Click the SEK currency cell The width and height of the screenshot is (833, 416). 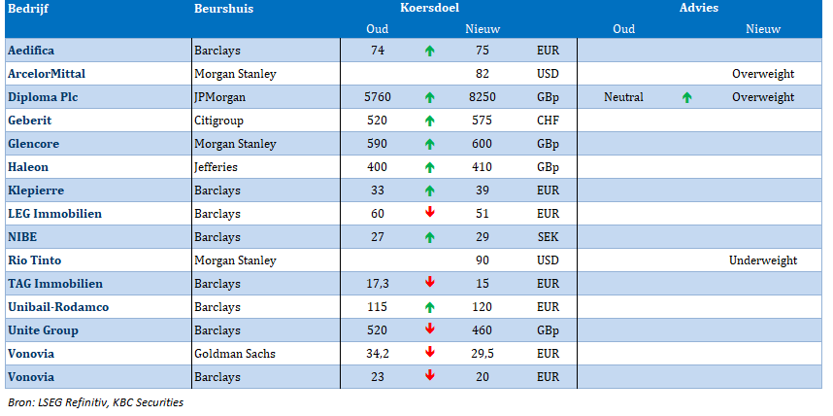pos(548,237)
